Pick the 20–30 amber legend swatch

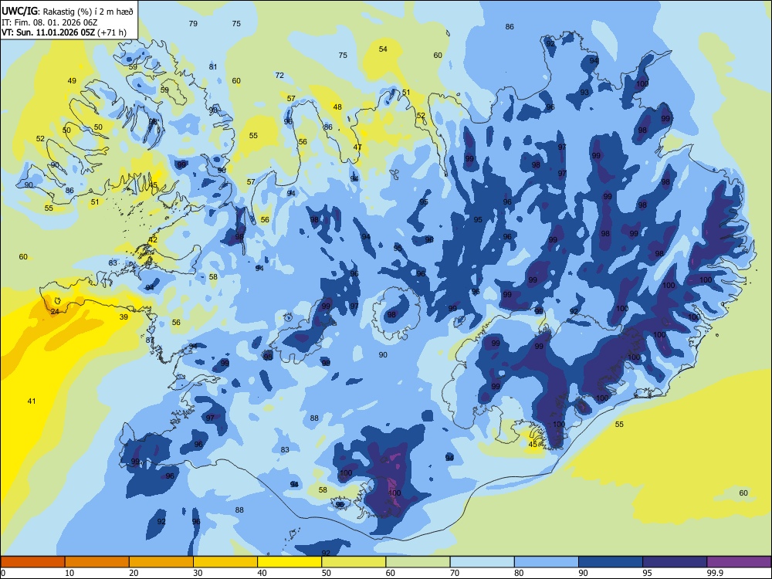[x=161, y=562]
